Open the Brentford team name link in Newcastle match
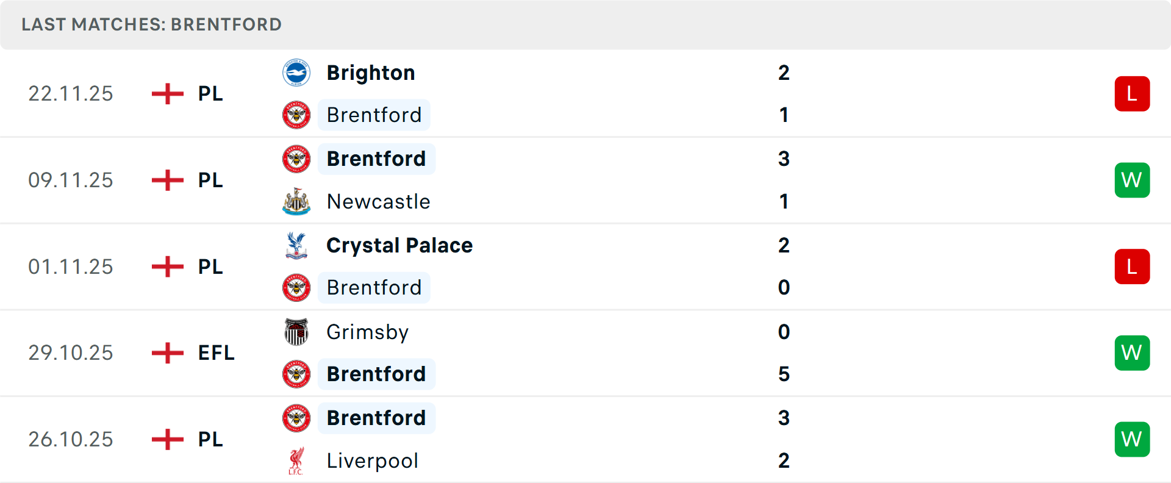This screenshot has height=483, width=1171. (x=376, y=159)
